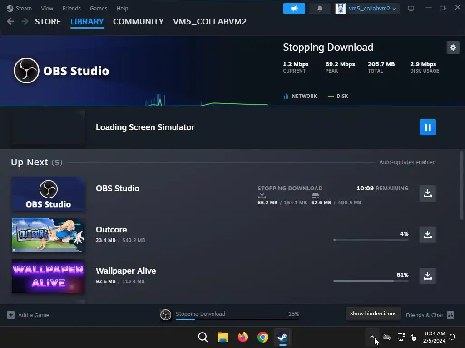
Task: Click the Steam taskbar icon
Action: [x=282, y=337]
